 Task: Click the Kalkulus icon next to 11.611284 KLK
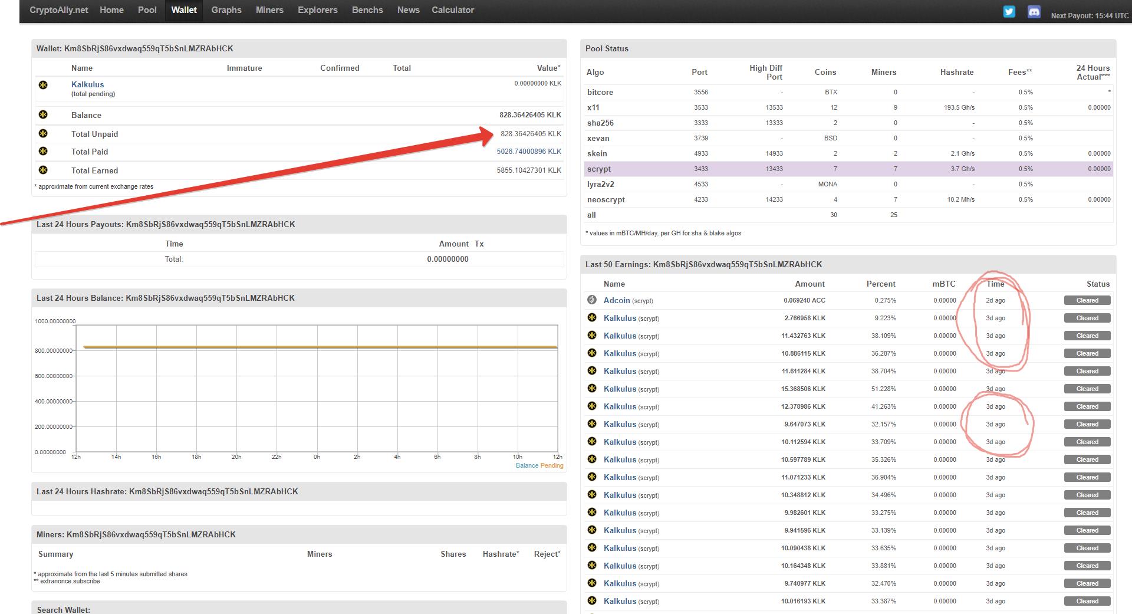coord(592,370)
